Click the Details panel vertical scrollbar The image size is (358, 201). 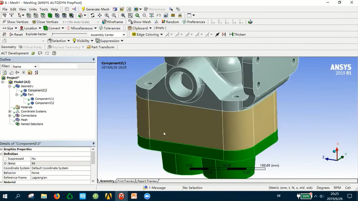[x=93, y=158]
